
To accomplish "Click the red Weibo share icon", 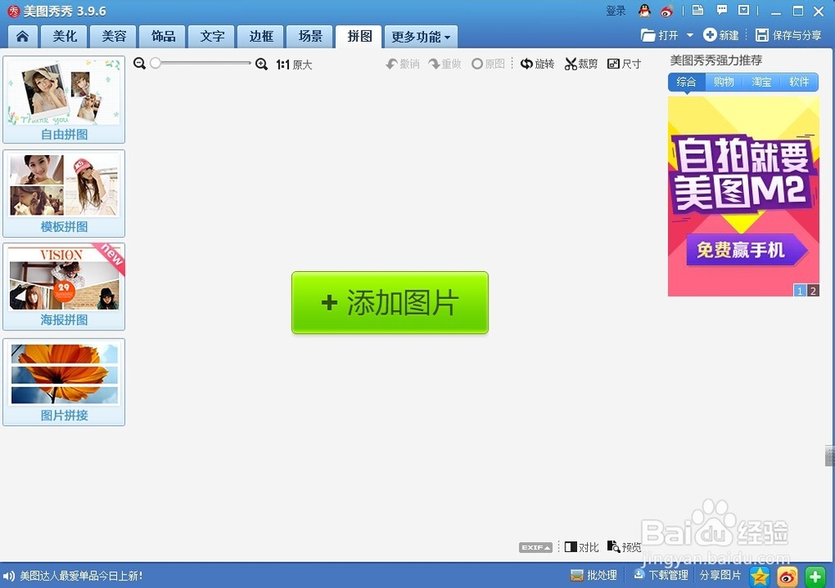I will 787,576.
